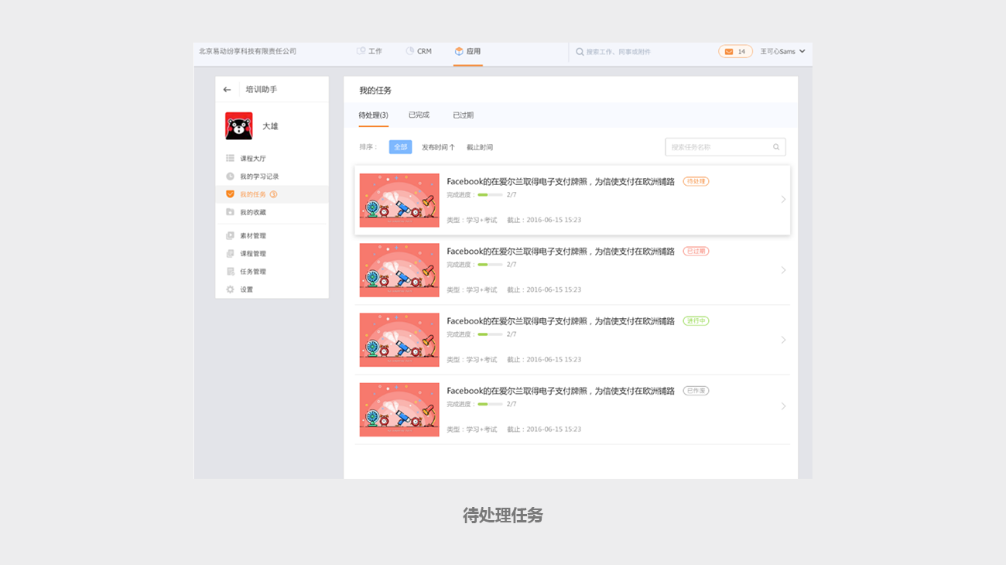Click the orange 待处理 status tag
Viewport: 1006px width, 565px height.
[x=696, y=182]
